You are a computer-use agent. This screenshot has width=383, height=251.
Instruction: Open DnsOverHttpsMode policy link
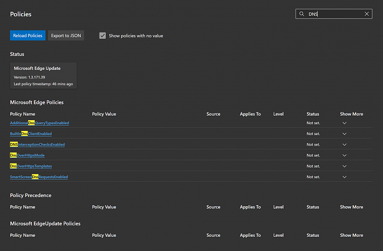[27, 155]
